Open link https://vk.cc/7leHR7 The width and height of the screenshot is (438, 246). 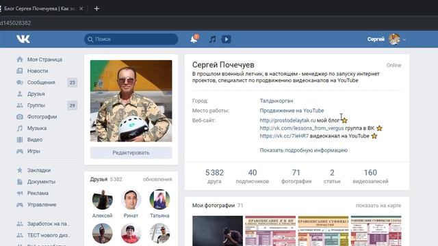pos(284,136)
